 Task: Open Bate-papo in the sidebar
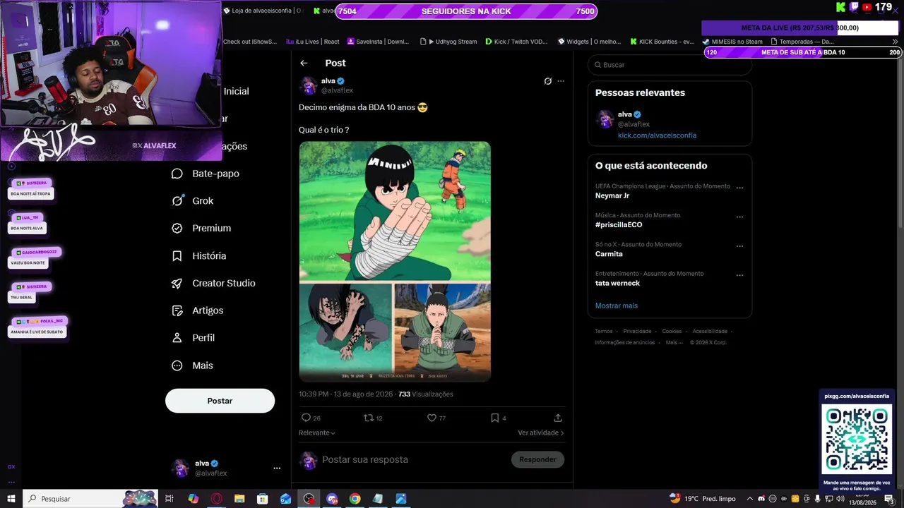tap(206, 174)
